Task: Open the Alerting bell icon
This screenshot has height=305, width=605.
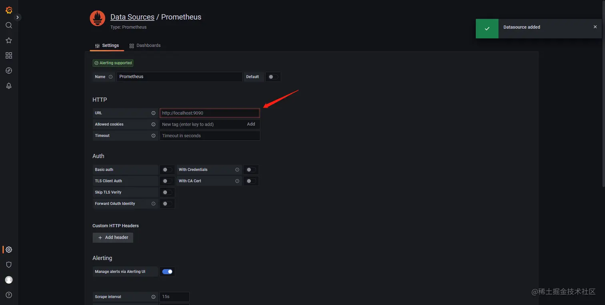Action: (9, 86)
